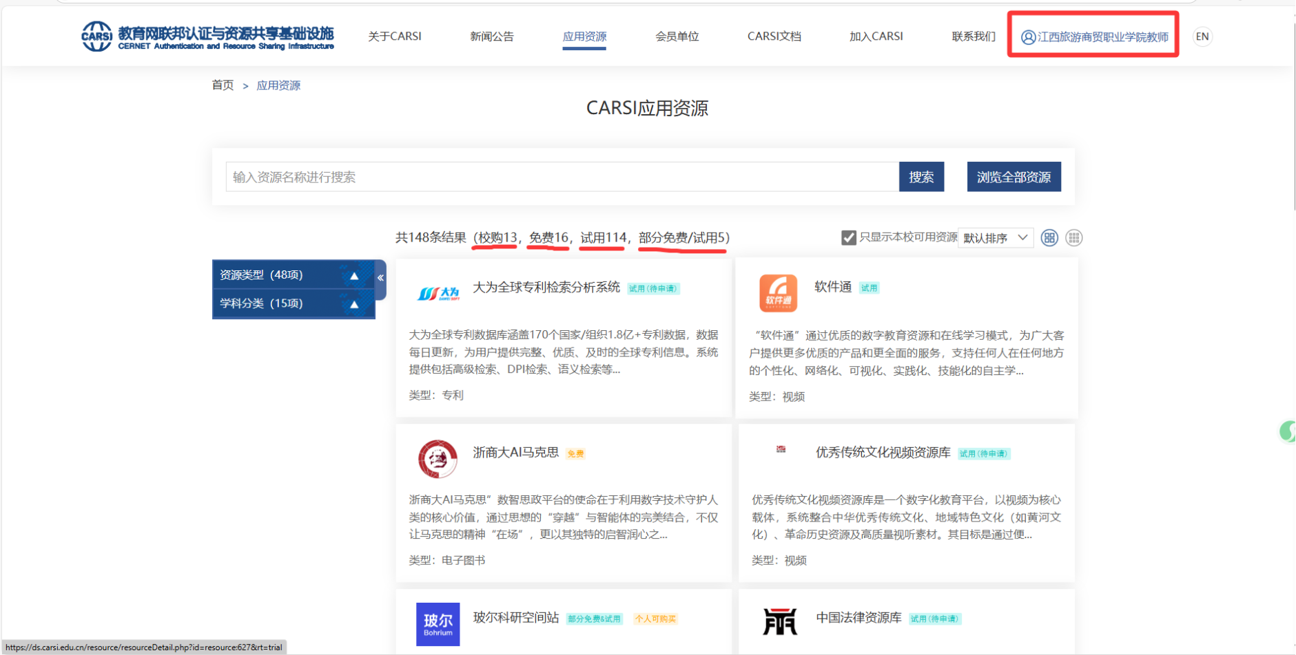The image size is (1296, 655).
Task: Open the 加入CARSI menu
Action: click(x=876, y=36)
